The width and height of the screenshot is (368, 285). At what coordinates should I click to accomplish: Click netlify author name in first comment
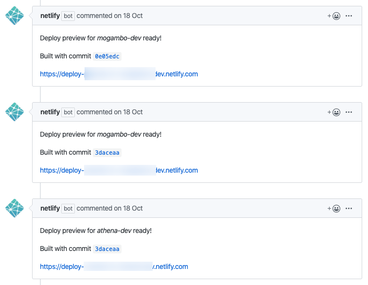click(50, 16)
